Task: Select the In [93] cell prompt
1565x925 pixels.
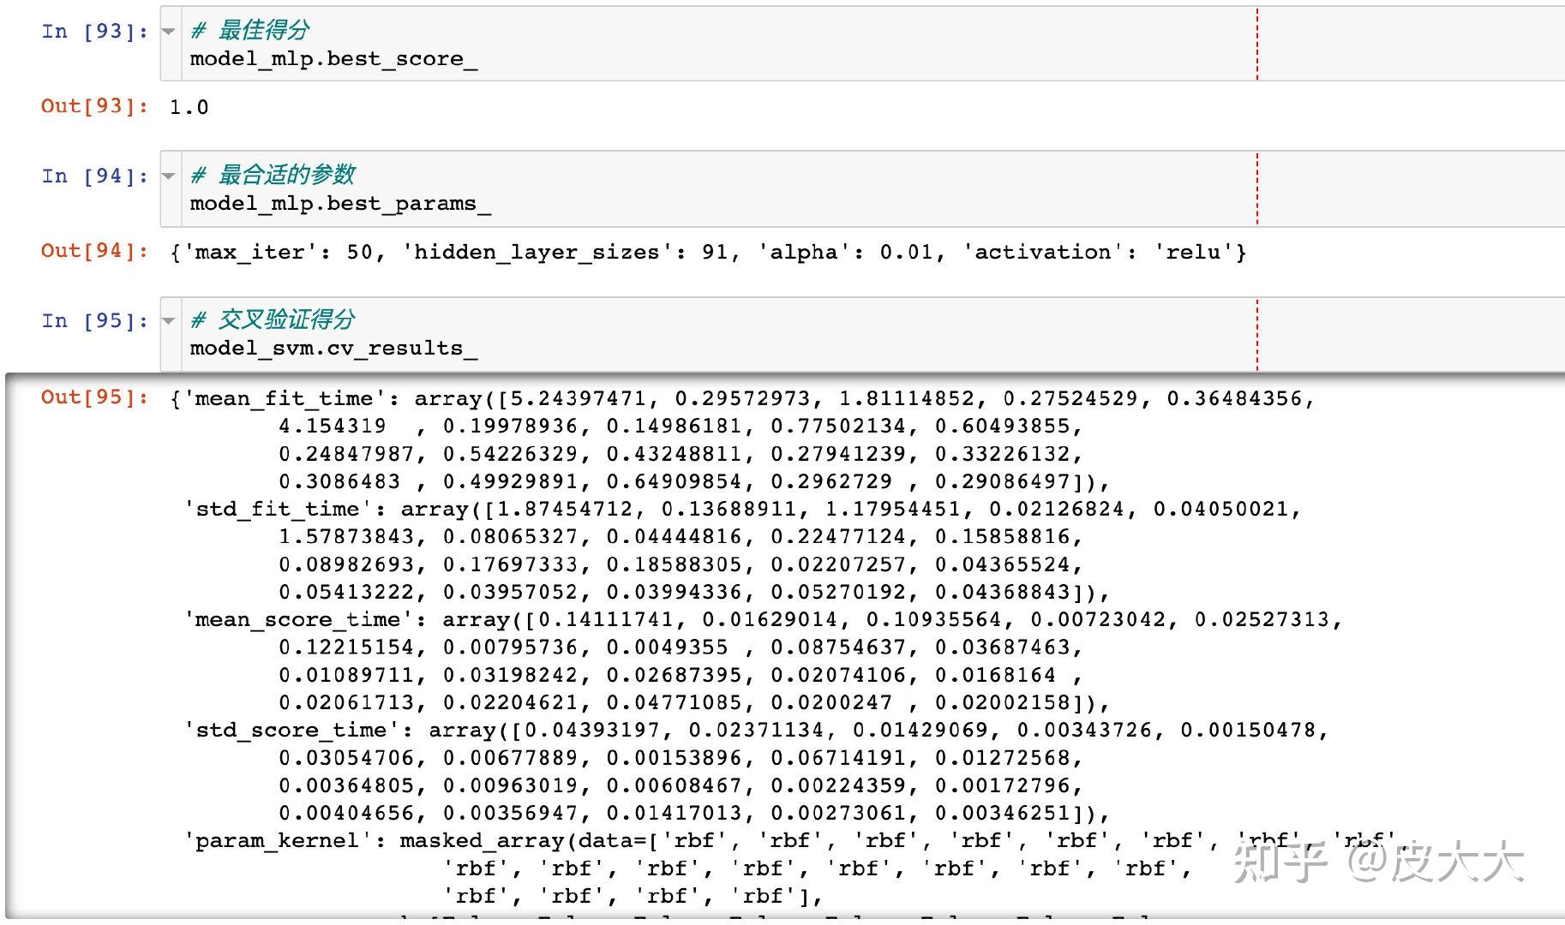Action: coord(94,32)
